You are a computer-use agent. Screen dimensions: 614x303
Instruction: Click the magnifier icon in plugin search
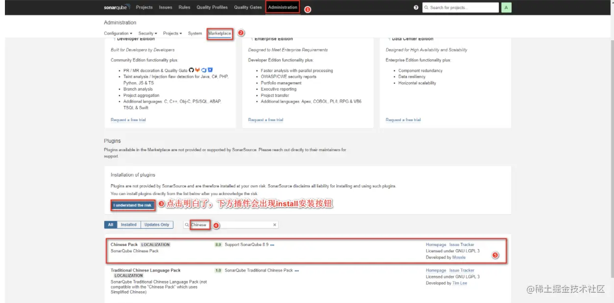coord(187,225)
